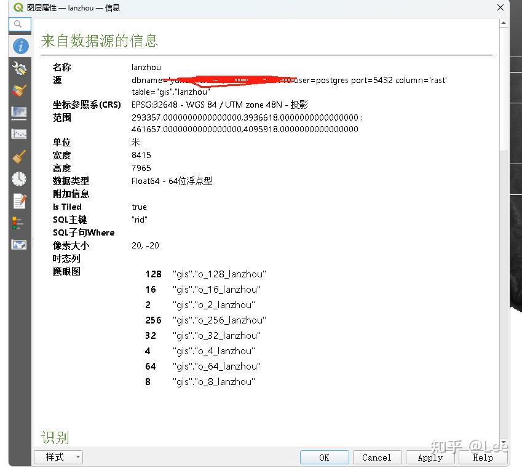Click overview entry "gis"."o_4_lanzhou"
The height and width of the screenshot is (468, 522).
click(214, 351)
